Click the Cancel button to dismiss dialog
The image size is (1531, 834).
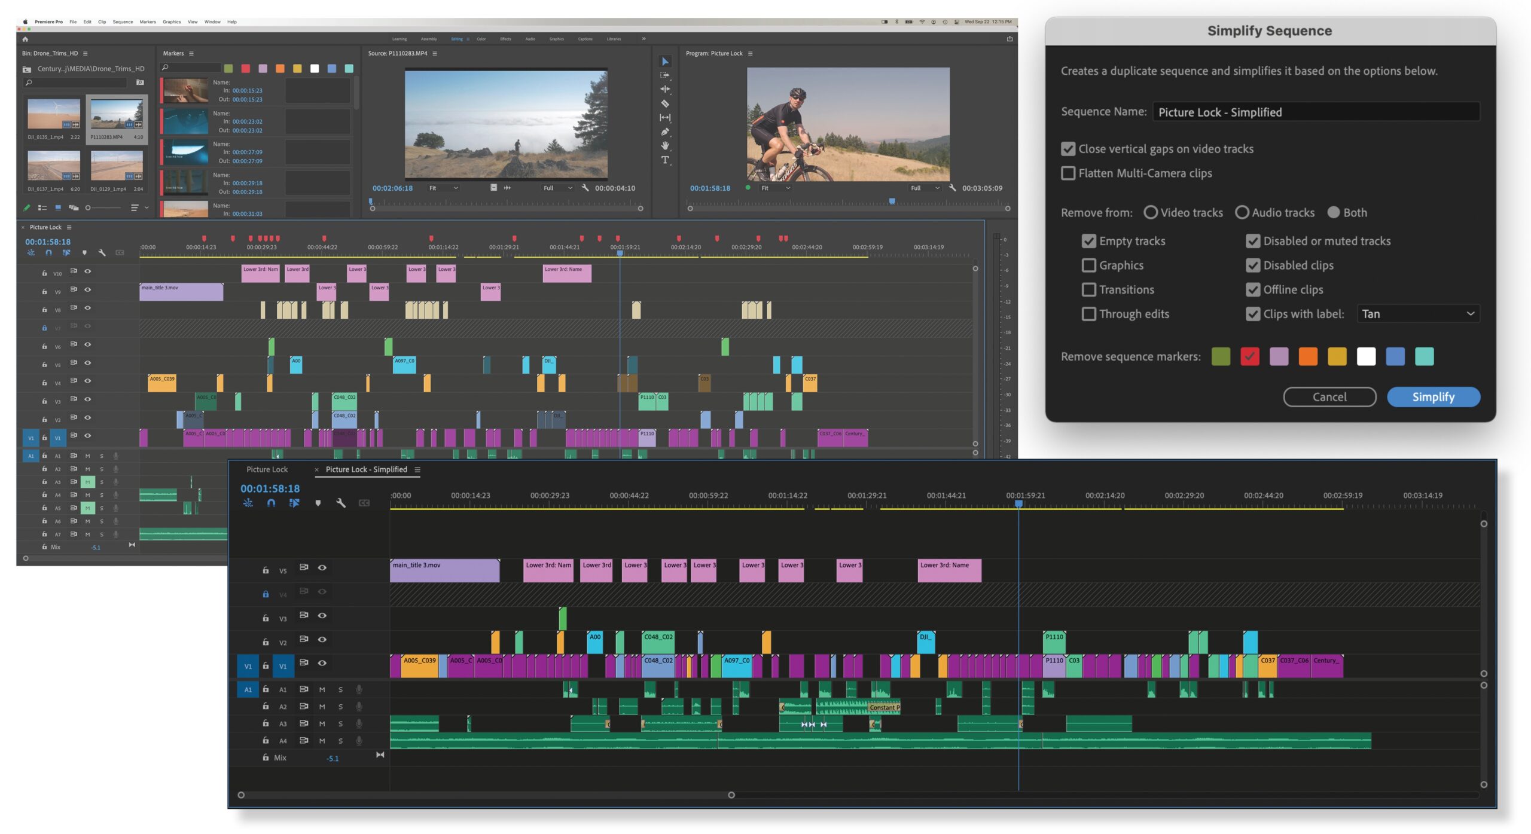(x=1329, y=396)
